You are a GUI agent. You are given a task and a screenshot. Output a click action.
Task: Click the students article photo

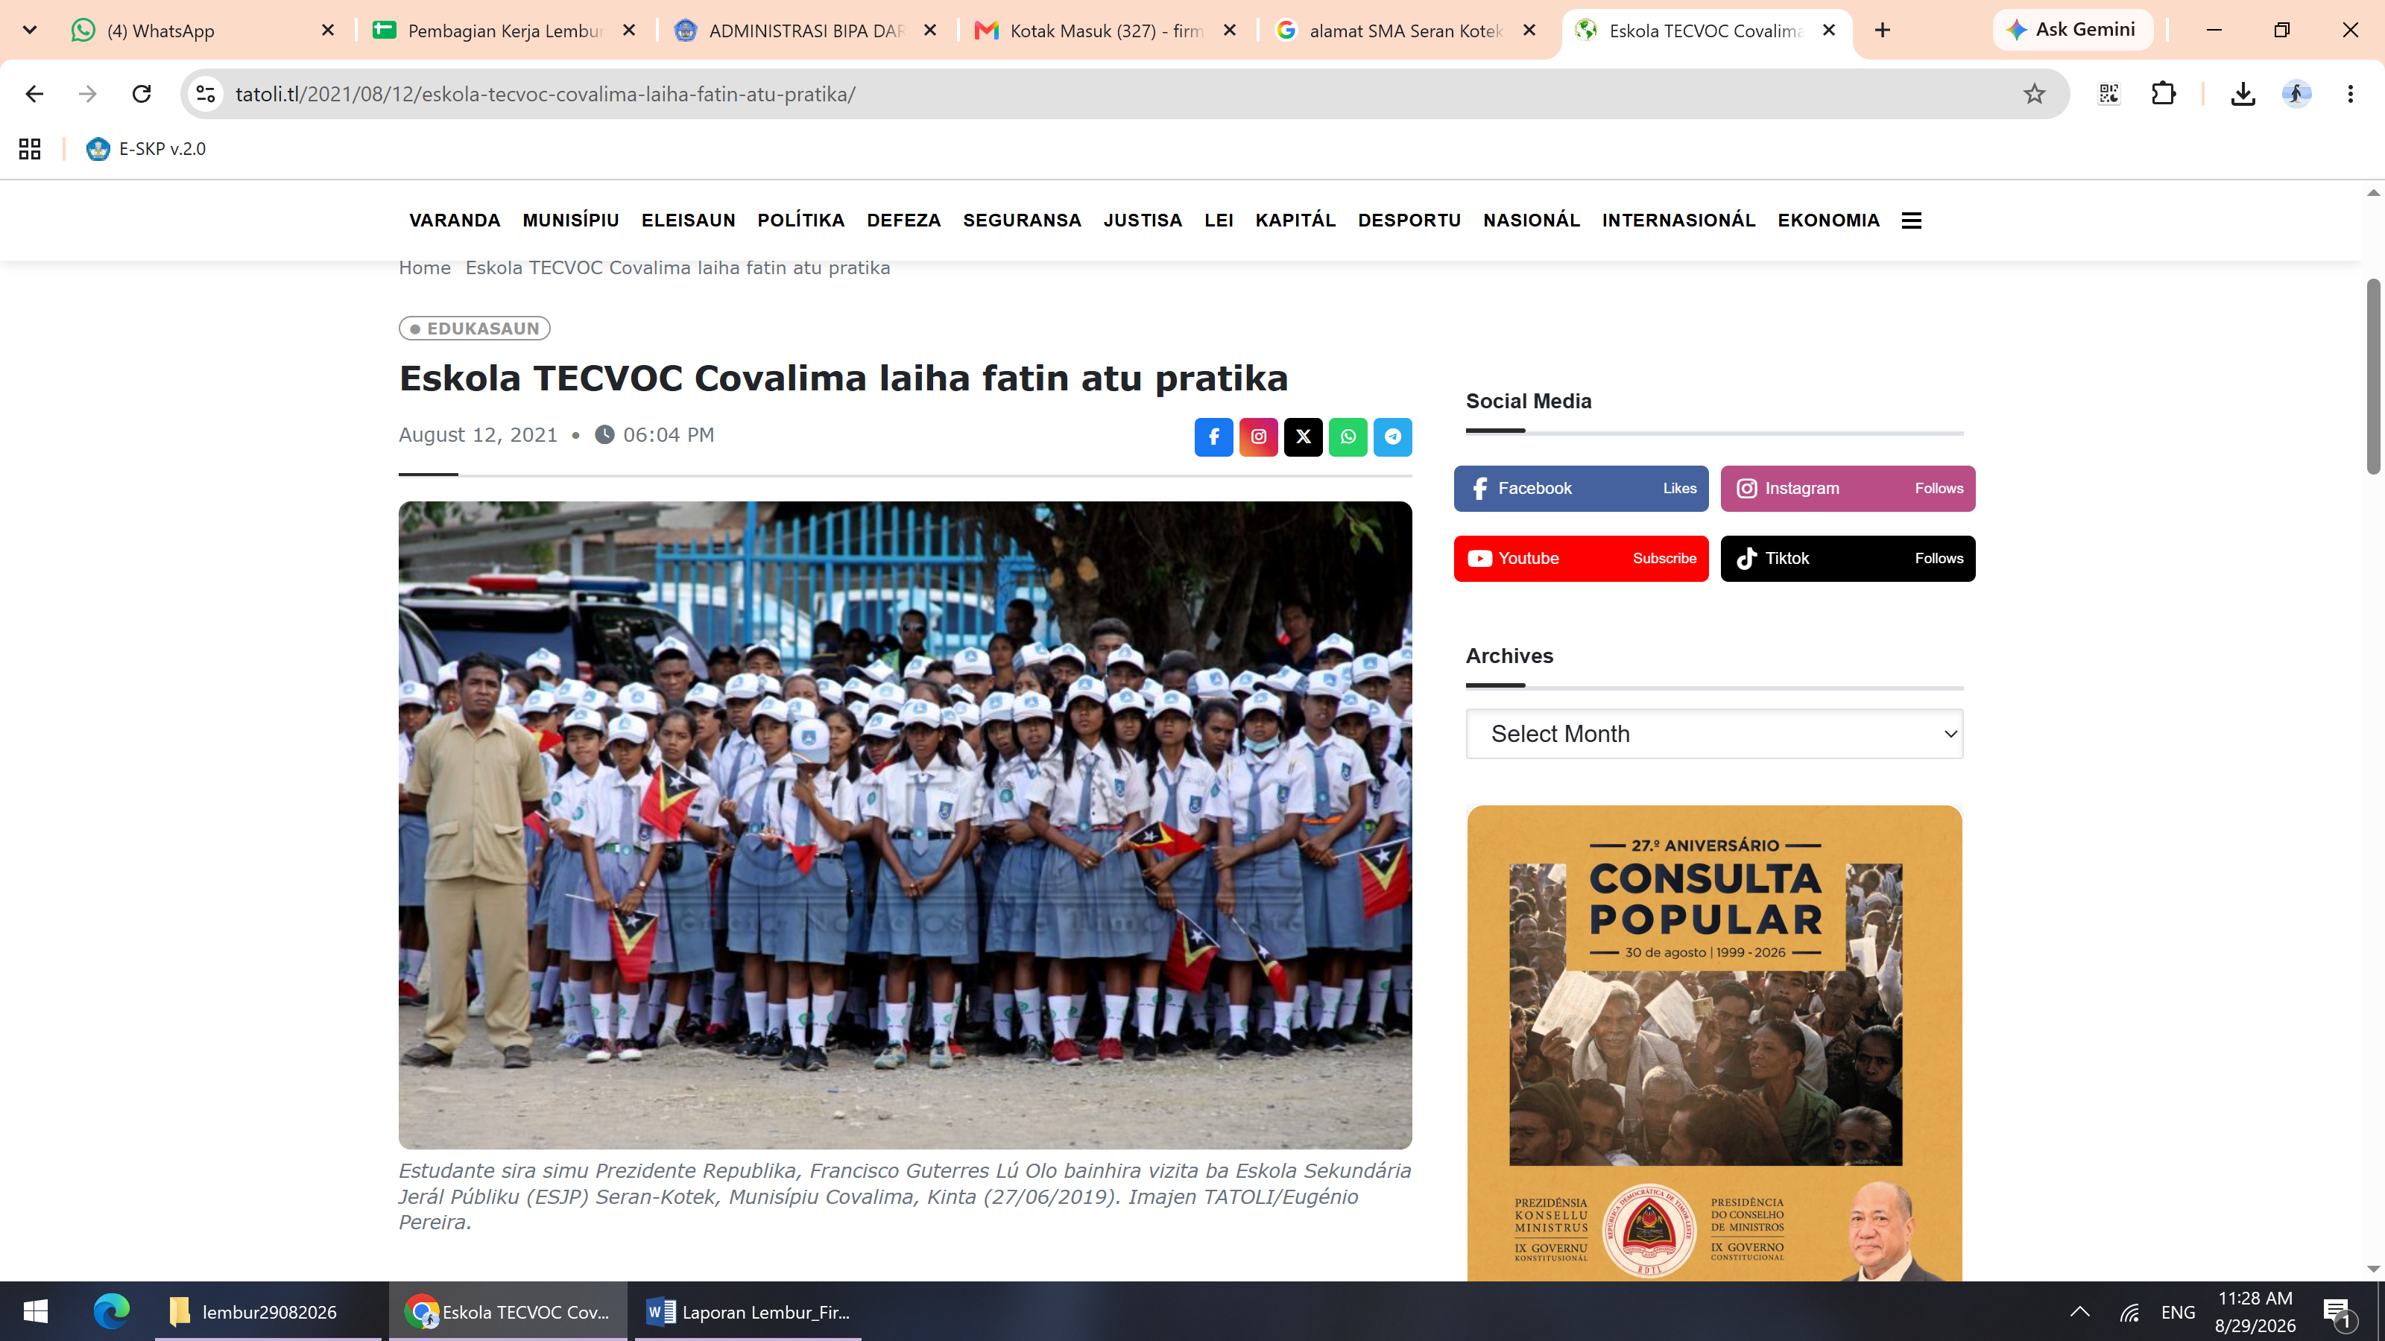coord(905,825)
